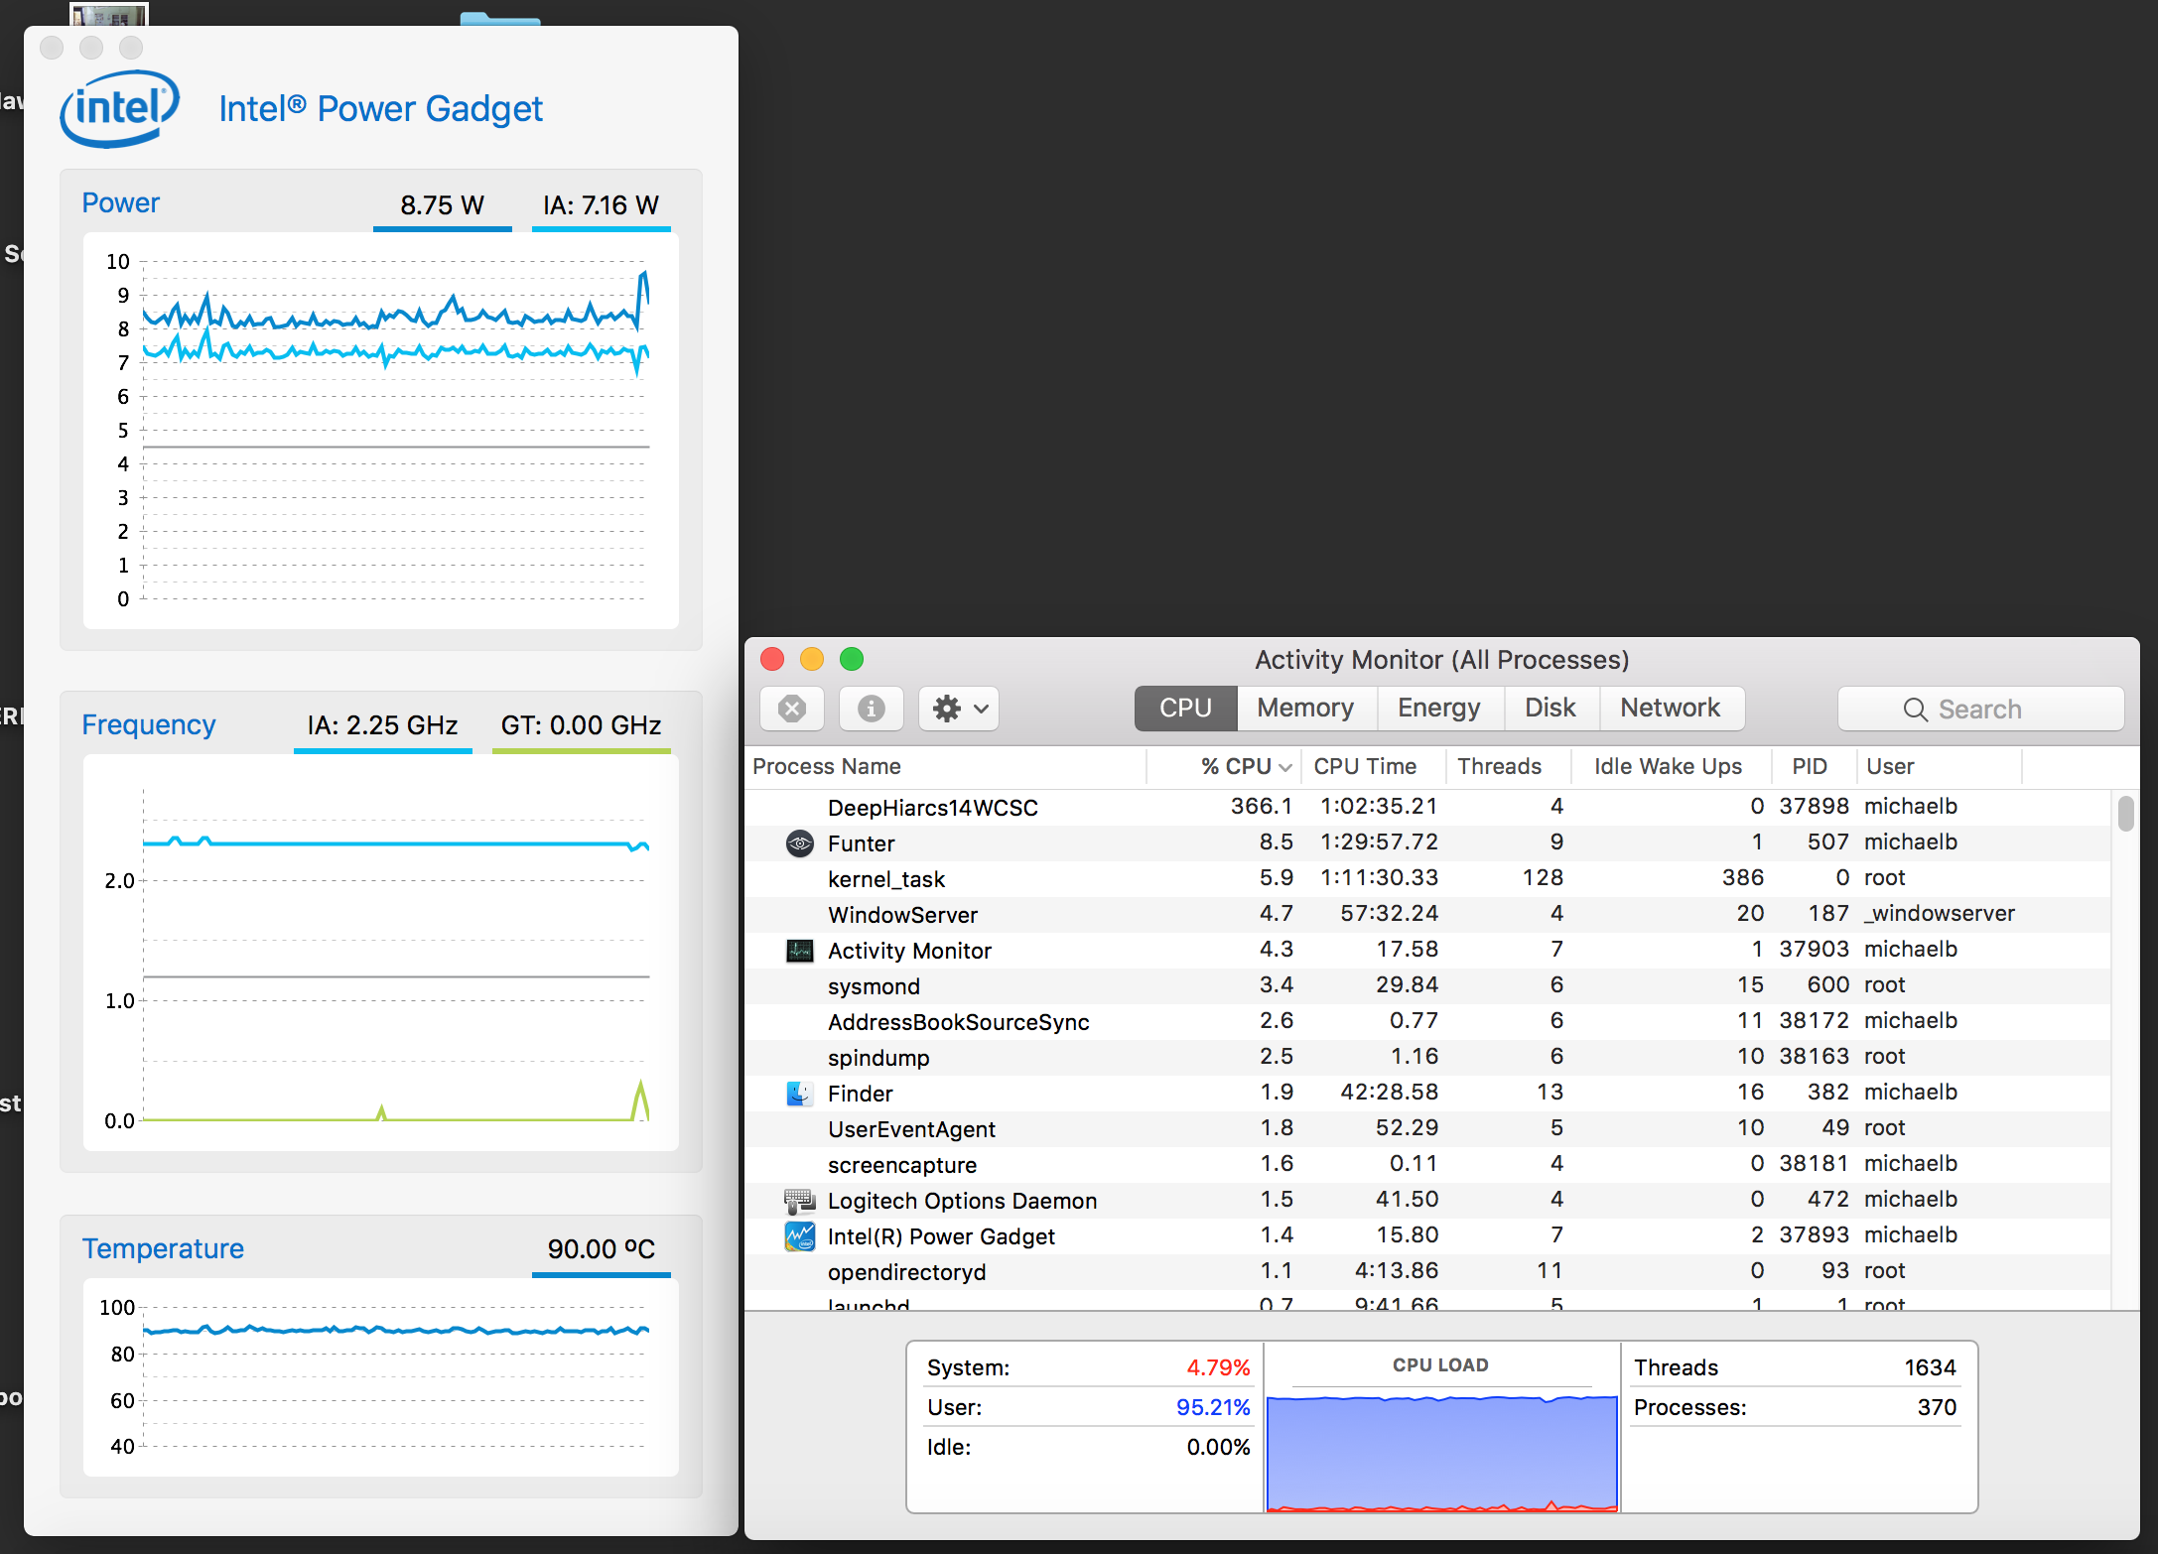Select the screencapture process row
The width and height of the screenshot is (2158, 1554).
1427,1164
